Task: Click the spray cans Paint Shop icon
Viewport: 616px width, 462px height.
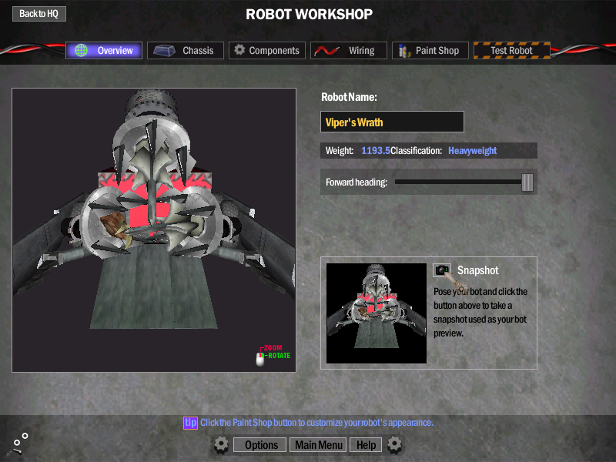Action: coord(403,51)
